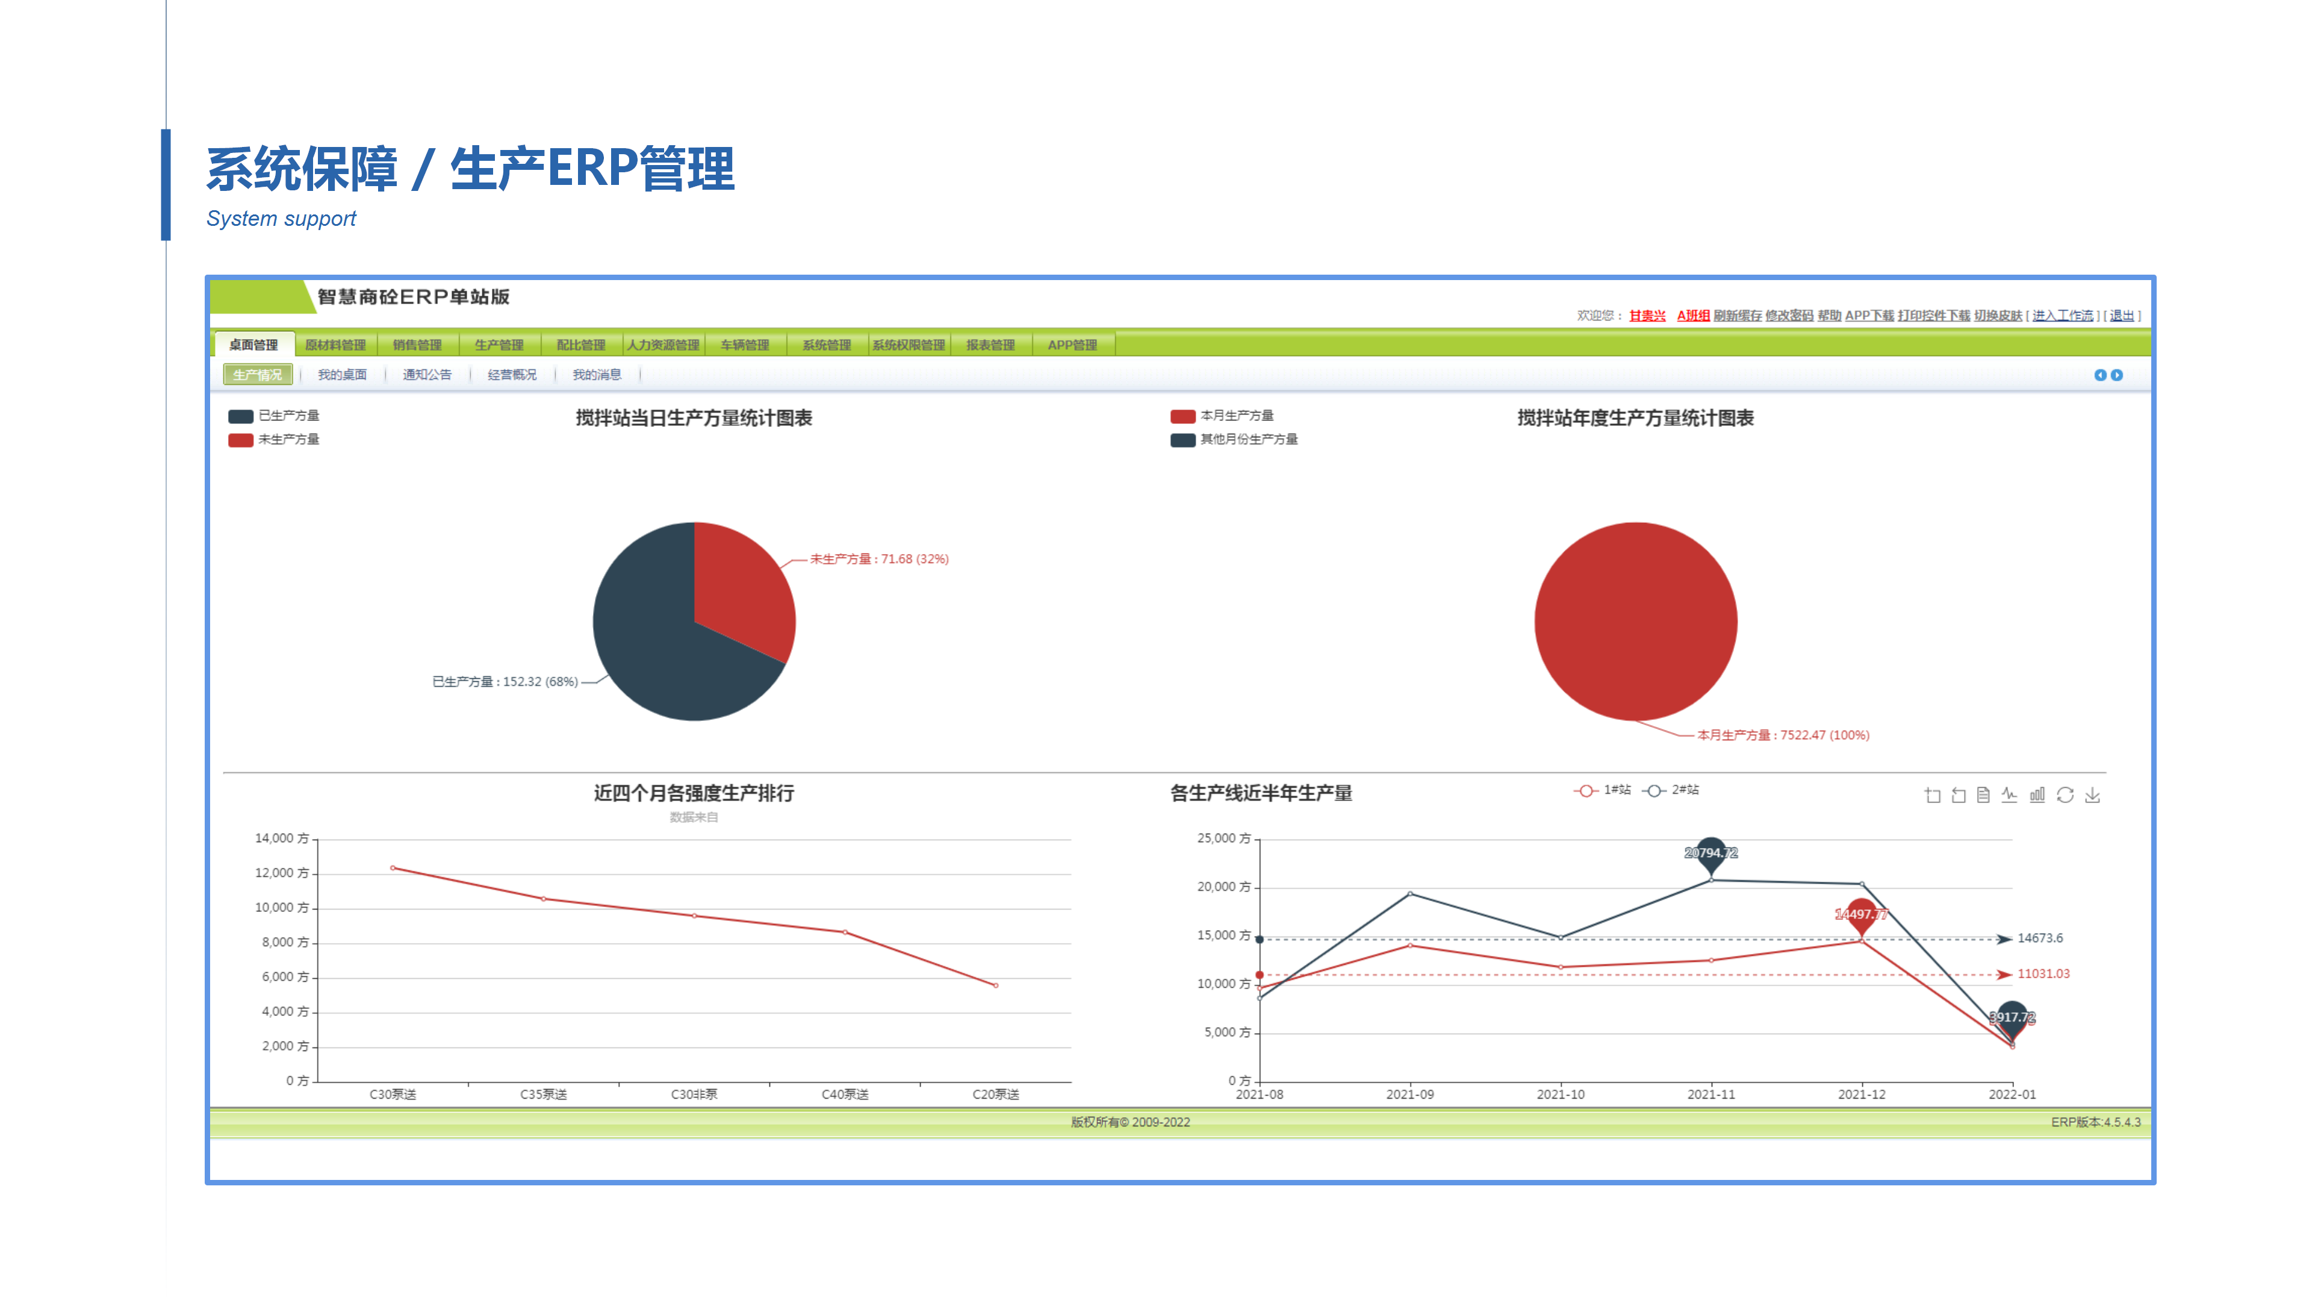2312x1301 pixels.
Task: Open the data view document icon
Action: pyautogui.click(x=1983, y=796)
